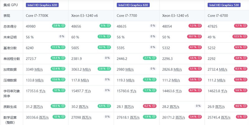
Task: Select the Core i7-6700 column header
Action: pos(218,16)
